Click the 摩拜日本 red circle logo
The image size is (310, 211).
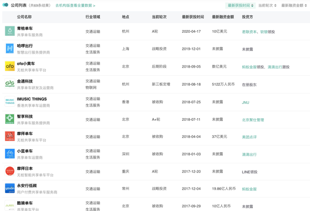tap(10, 171)
